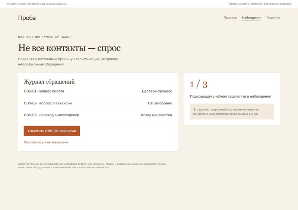Select row OBS-03 · переход в мессенджер
This screenshot has height=210, width=298.
[98, 115]
